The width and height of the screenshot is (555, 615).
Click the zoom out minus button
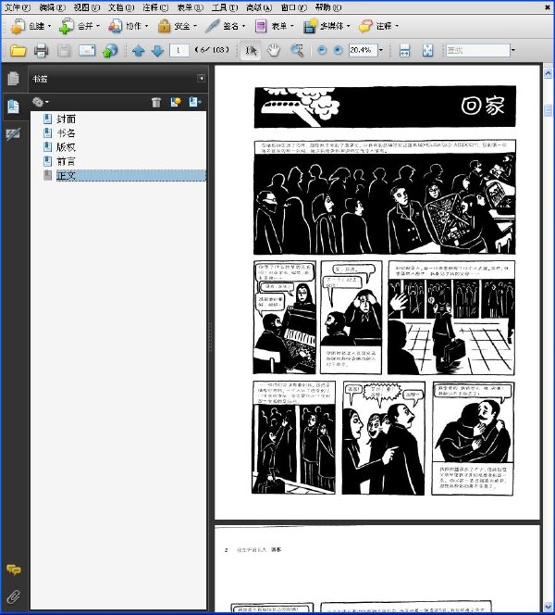[x=322, y=50]
